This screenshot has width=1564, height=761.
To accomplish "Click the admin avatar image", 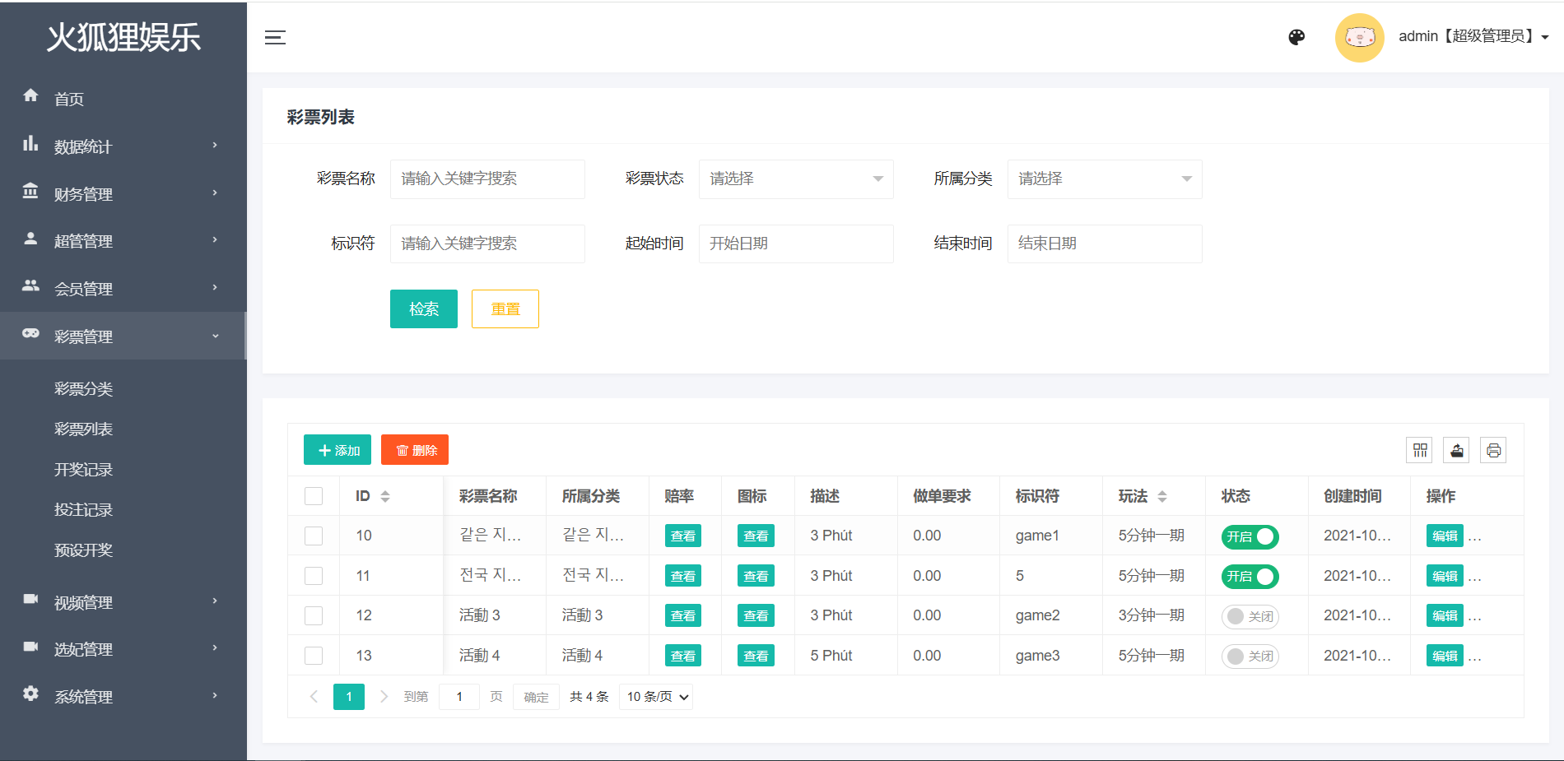I will tap(1359, 37).
